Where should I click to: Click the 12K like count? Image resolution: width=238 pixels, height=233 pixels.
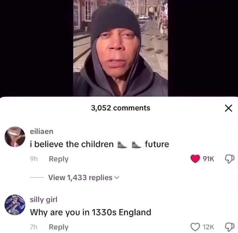[x=208, y=227]
